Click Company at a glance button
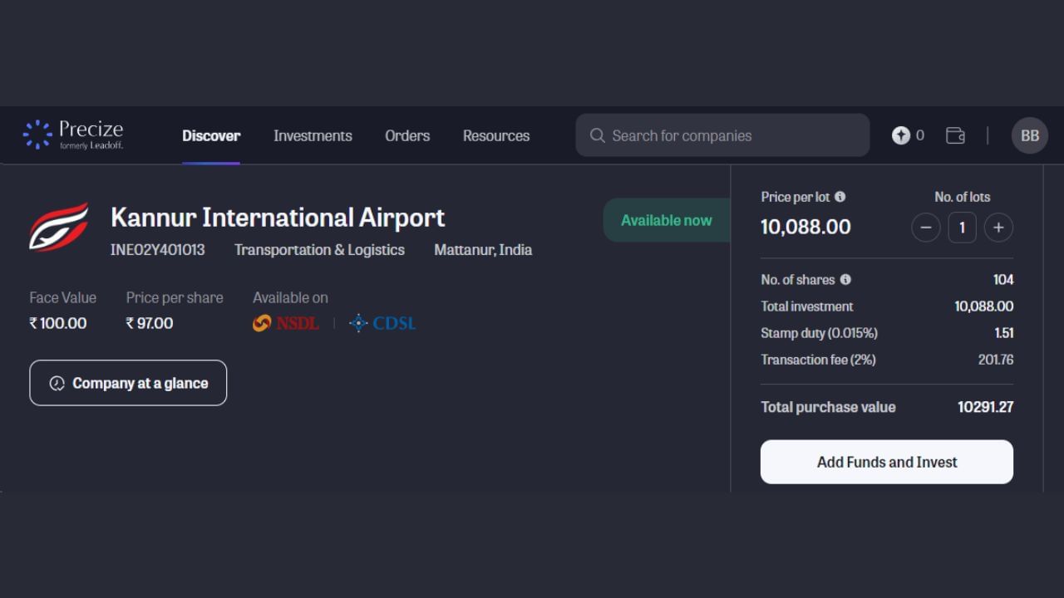This screenshot has width=1064, height=598. (128, 383)
